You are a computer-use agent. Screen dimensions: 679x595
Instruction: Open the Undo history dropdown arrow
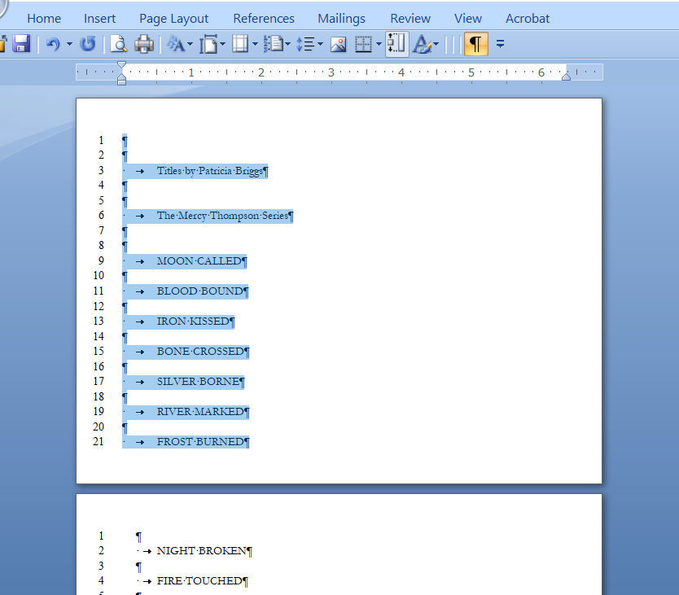pos(69,44)
